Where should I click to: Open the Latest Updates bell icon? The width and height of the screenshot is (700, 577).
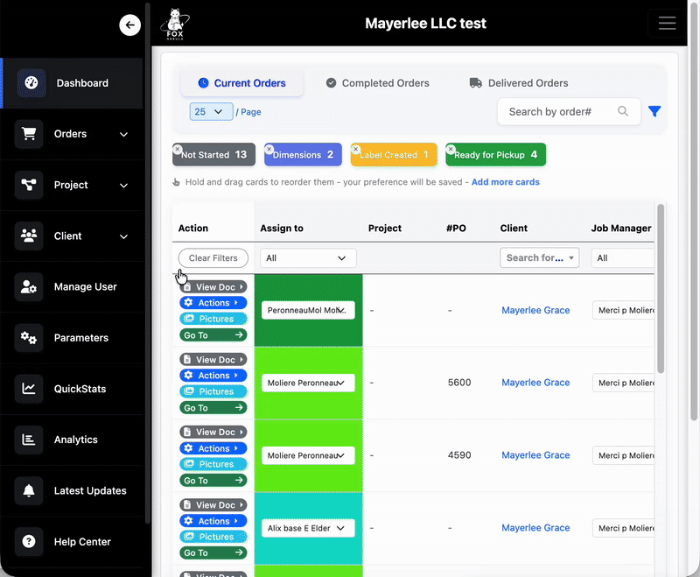pos(29,490)
